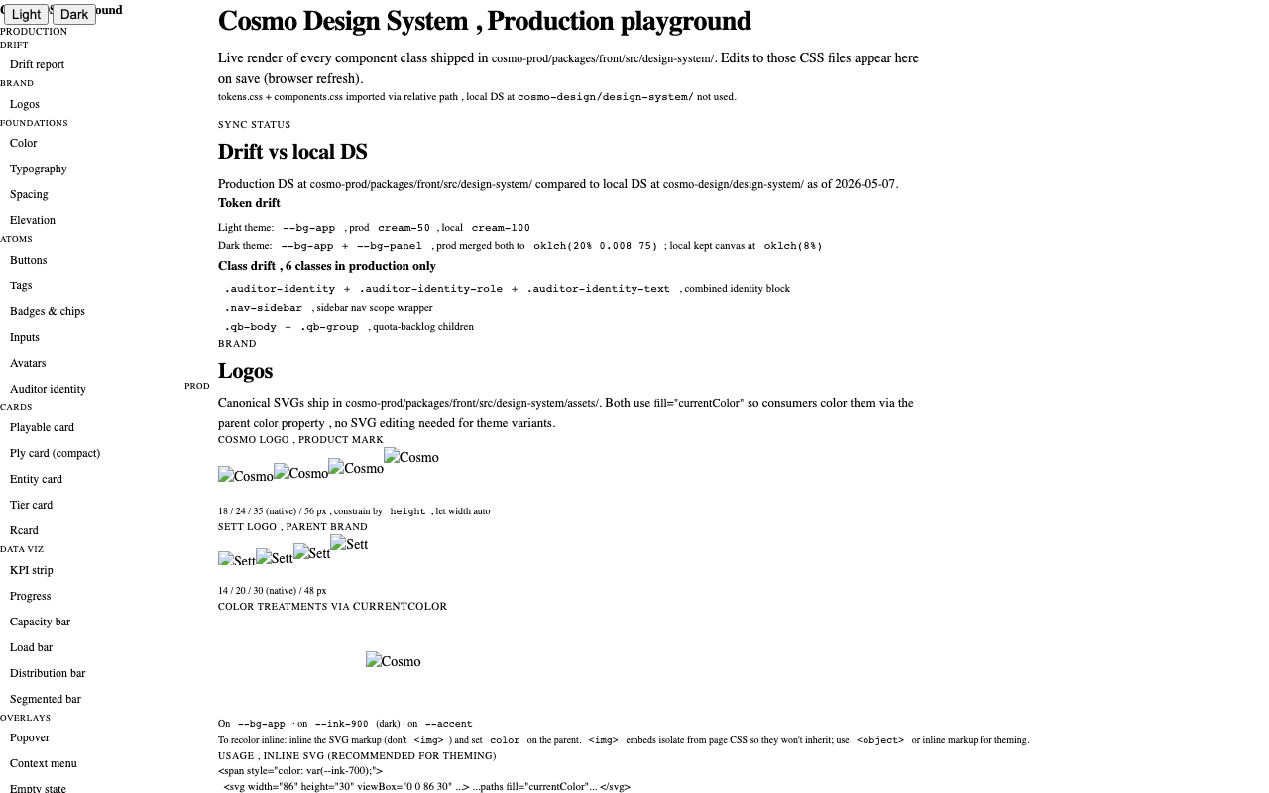This screenshot has width=1269, height=793.
Task: Go to Progress in the sidebar
Action: click(30, 596)
